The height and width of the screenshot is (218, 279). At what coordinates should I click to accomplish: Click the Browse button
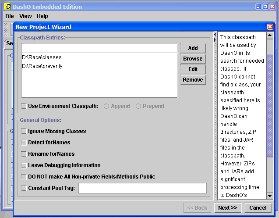coord(193,59)
